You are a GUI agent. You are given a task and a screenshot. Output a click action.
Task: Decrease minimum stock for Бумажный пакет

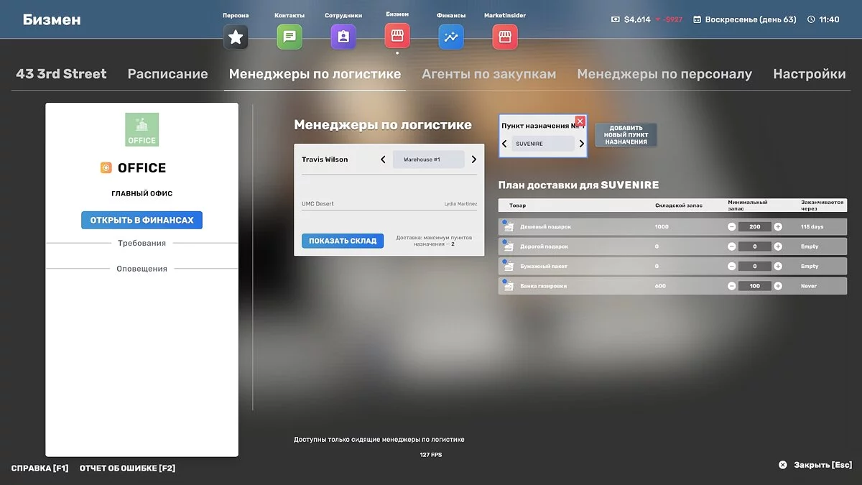tap(732, 266)
